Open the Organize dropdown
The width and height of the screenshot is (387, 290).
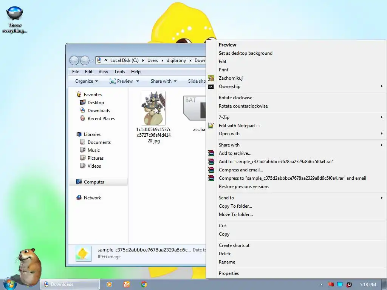(87, 81)
